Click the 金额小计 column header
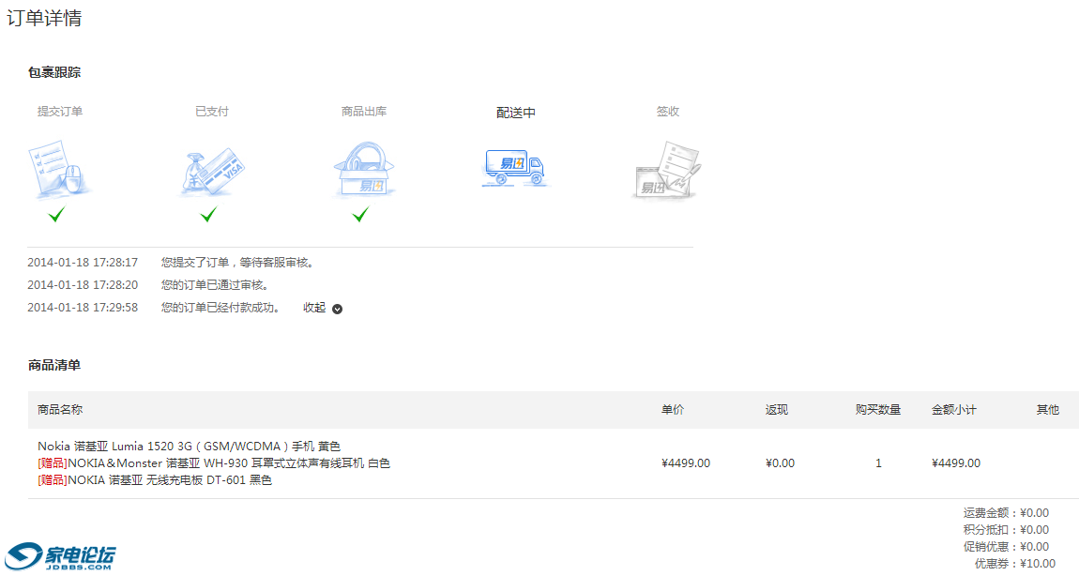The height and width of the screenshot is (576, 1079). tap(953, 410)
